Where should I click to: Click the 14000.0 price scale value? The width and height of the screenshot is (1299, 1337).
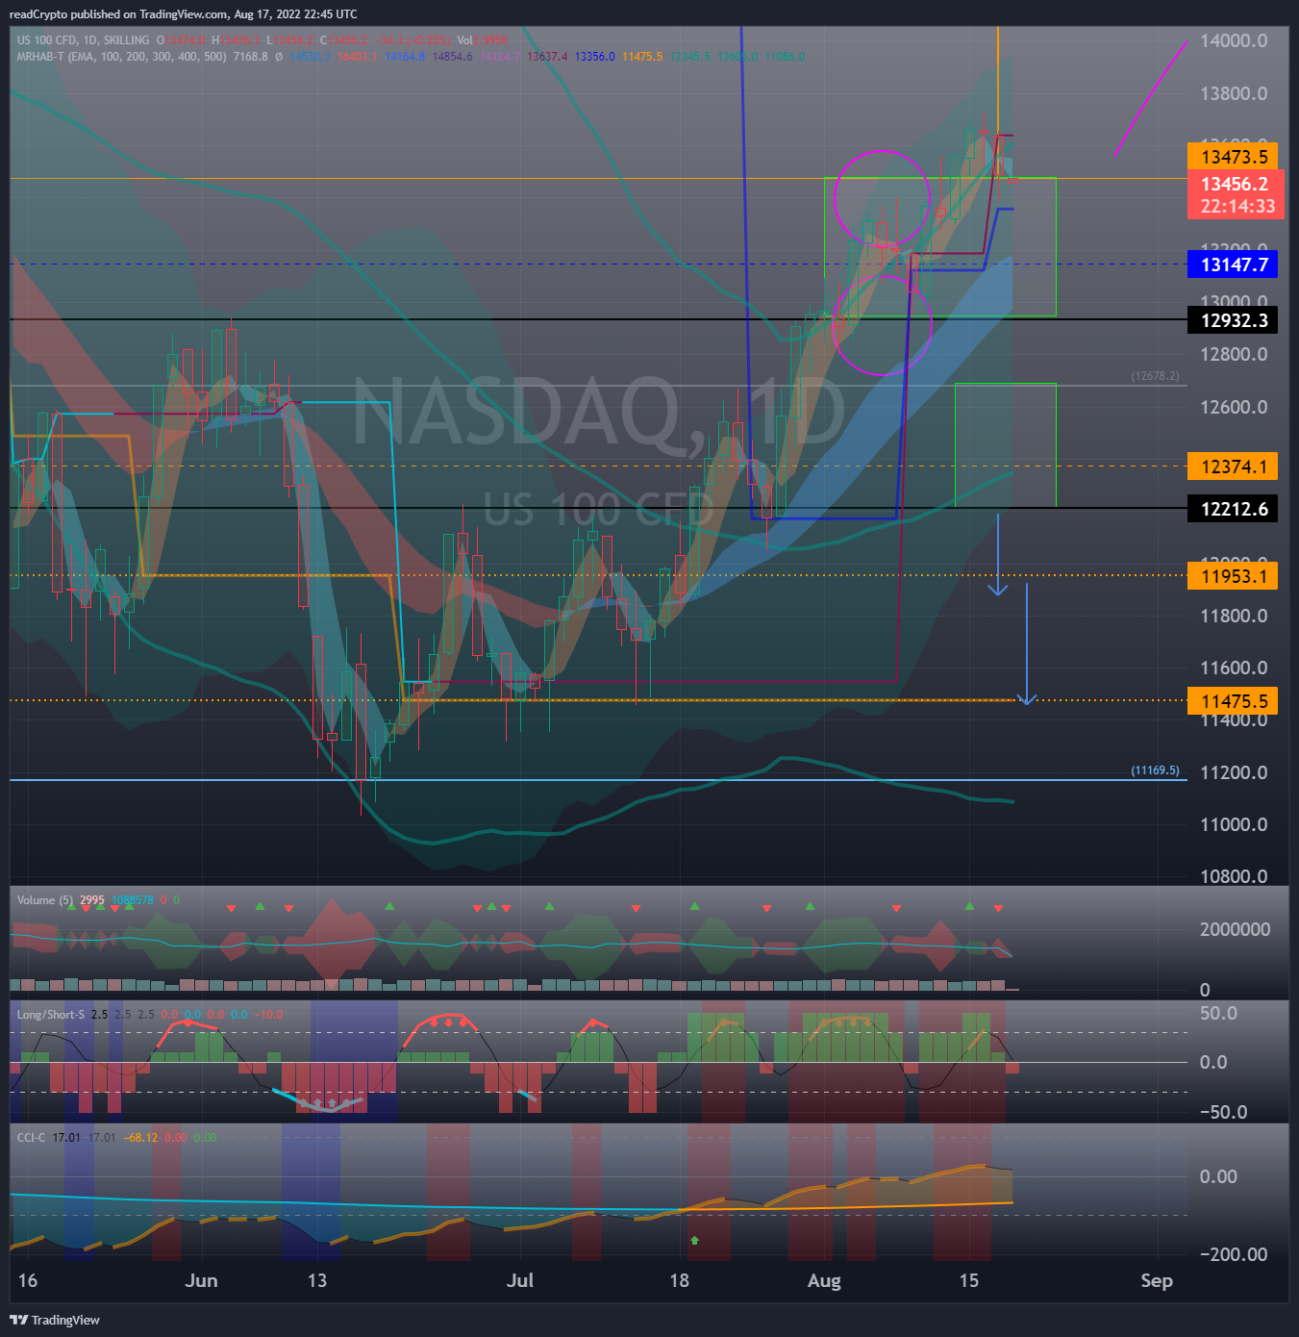1234,40
